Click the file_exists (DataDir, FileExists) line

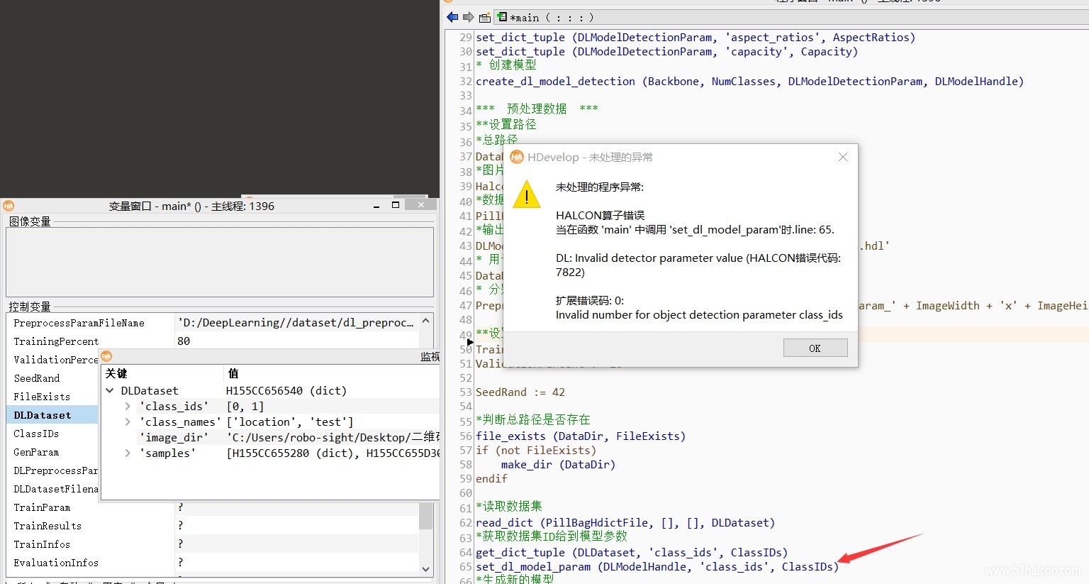point(581,436)
